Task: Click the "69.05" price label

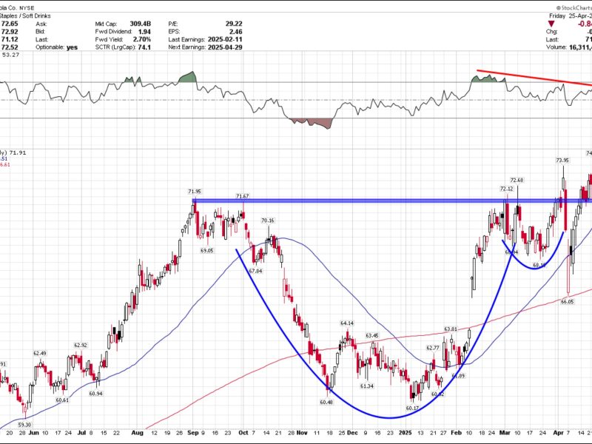Action: [207, 250]
